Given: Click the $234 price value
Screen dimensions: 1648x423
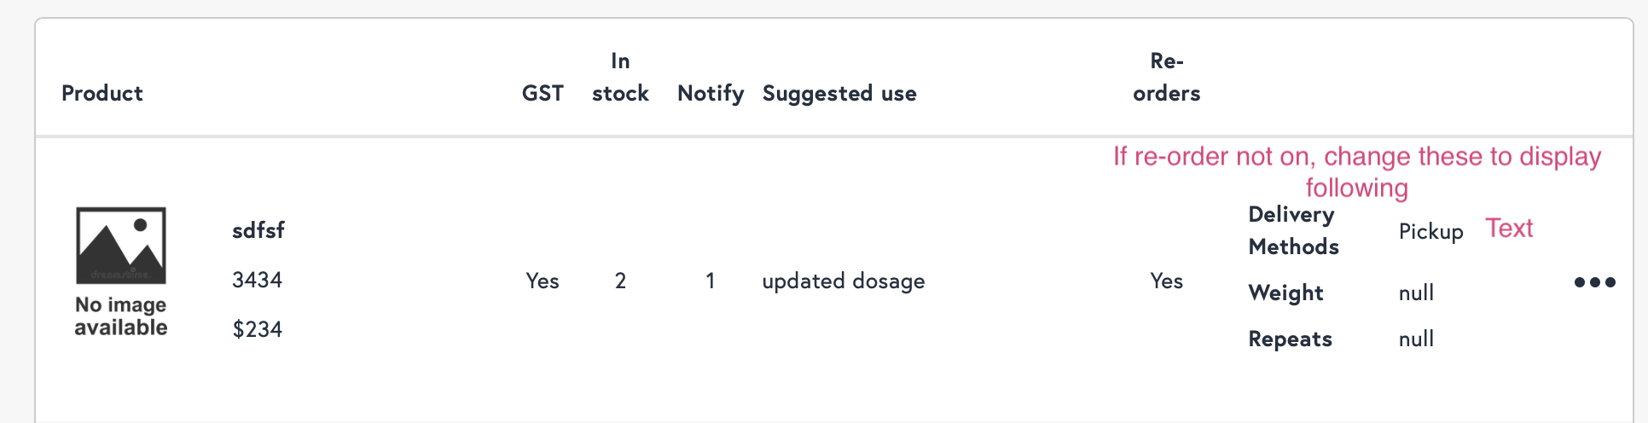Looking at the screenshot, I should coord(257,329).
